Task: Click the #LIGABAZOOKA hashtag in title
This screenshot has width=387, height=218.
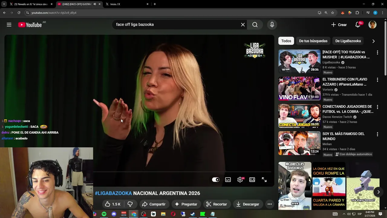Action: pyautogui.click(x=113, y=193)
